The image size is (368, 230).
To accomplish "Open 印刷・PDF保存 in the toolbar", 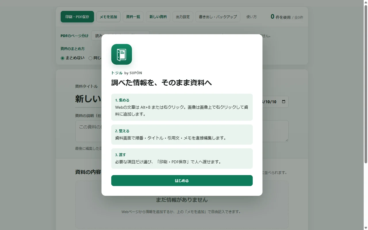I will (x=77, y=17).
